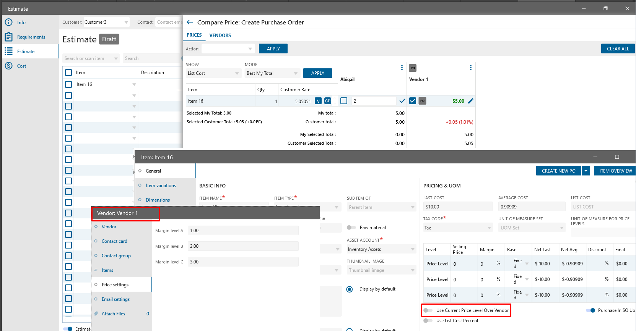Screen dimensions: 636x331
Task: Expand the Best My Total mode dropdown
Action: click(x=272, y=73)
